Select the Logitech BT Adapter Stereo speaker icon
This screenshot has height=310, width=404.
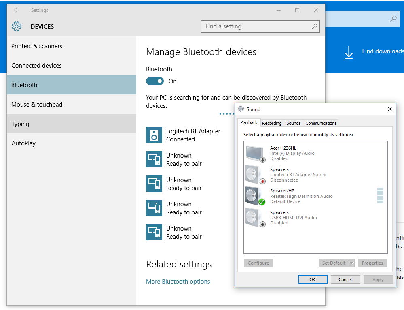[255, 175]
